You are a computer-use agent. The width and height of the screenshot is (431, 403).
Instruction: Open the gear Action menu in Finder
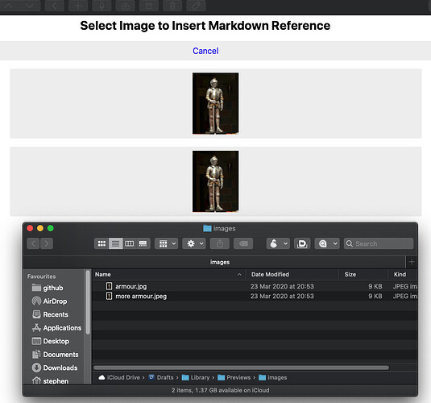(x=194, y=243)
